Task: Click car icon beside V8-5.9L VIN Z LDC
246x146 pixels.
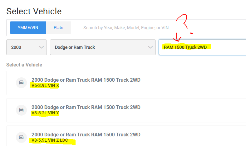Action: click(21, 137)
